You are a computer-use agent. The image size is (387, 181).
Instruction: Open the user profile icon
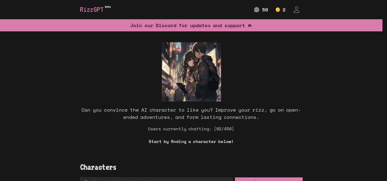pos(296,10)
